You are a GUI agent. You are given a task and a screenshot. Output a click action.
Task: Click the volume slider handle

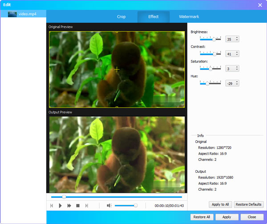(x=136, y=206)
